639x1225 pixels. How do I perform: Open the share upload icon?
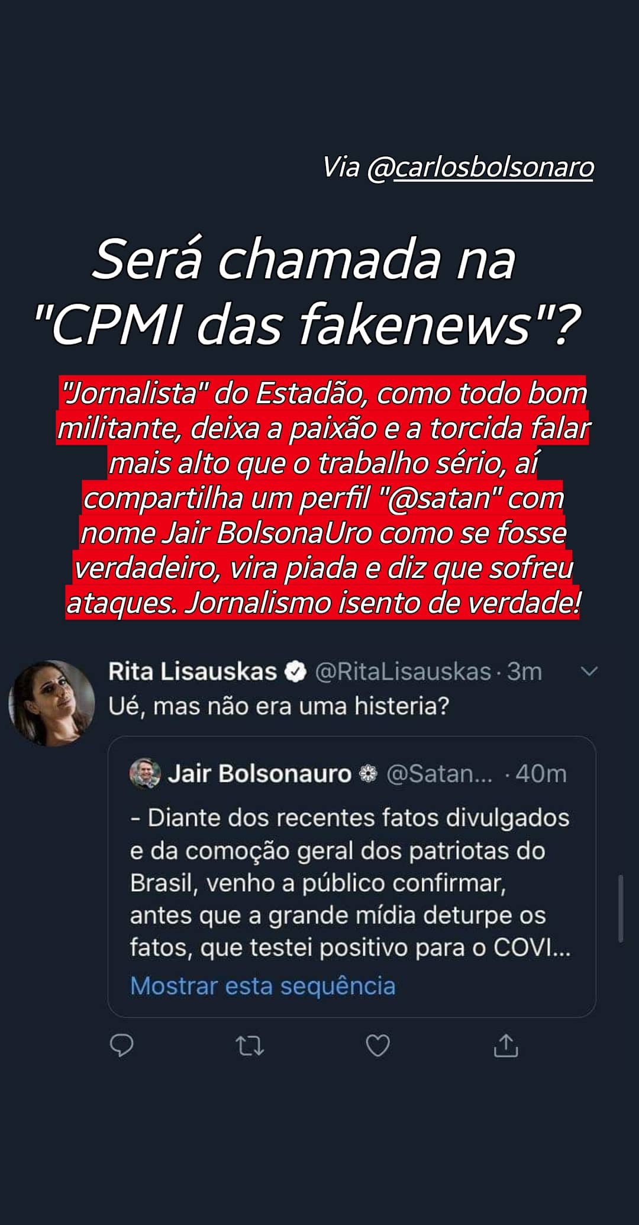click(506, 1046)
